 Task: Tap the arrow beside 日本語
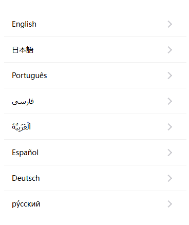pos(169,50)
